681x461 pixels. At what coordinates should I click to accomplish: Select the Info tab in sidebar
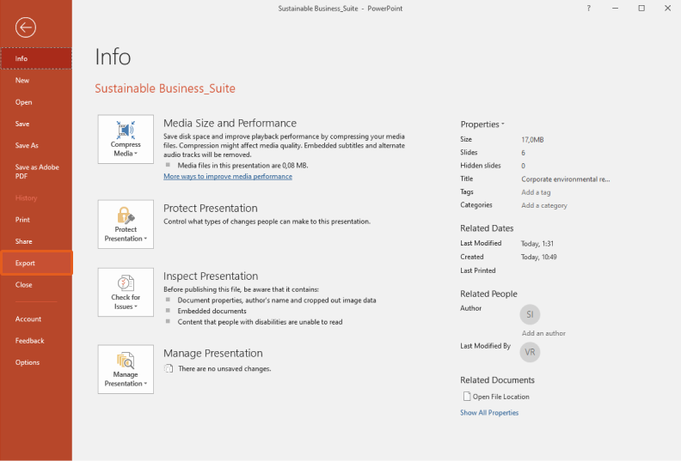point(36,58)
